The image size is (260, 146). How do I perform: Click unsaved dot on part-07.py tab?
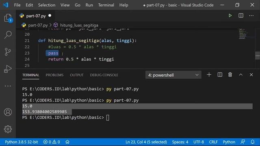50,16
